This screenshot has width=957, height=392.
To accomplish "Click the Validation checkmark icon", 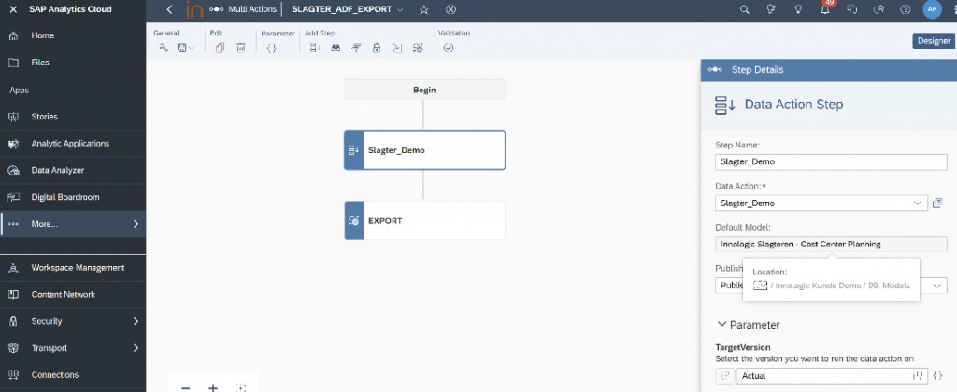I will pos(449,49).
